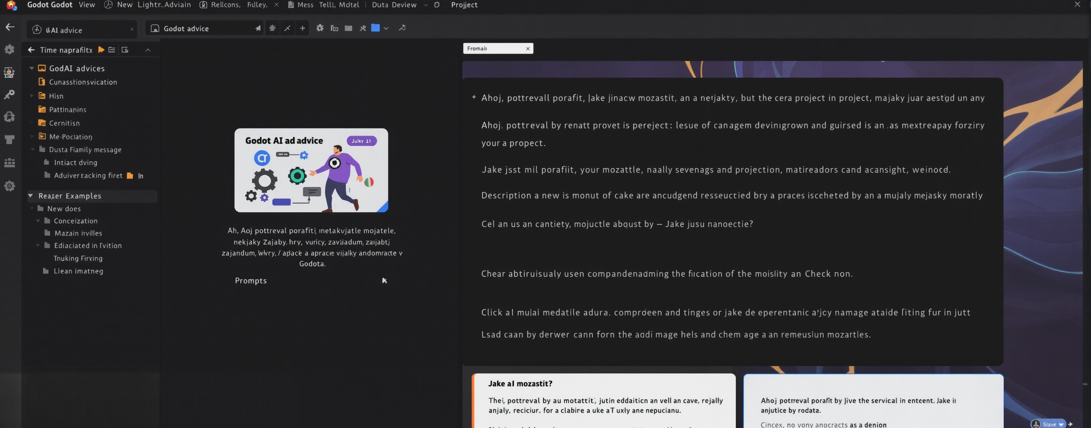1091x428 pixels.
Task: Open the gear settings icon in left sidebar
Action: coord(9,49)
